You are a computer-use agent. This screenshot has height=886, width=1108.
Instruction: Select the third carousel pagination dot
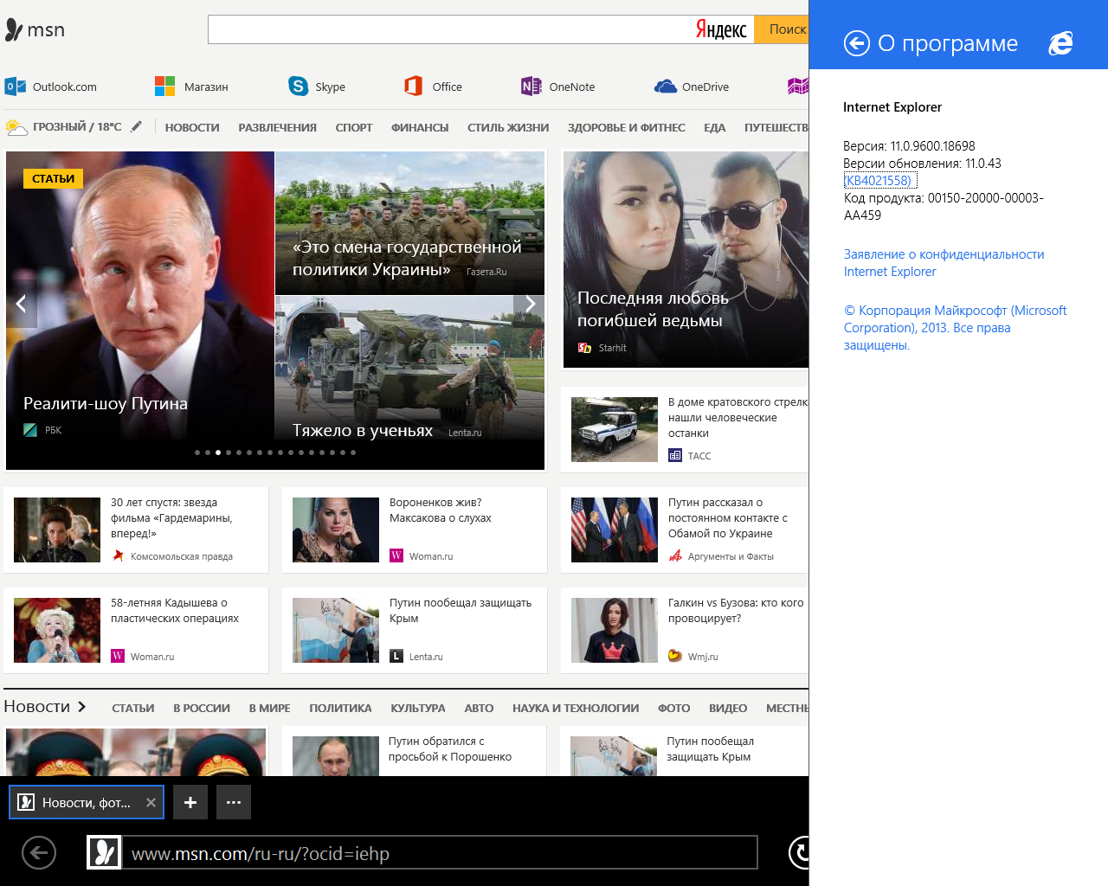[218, 453]
